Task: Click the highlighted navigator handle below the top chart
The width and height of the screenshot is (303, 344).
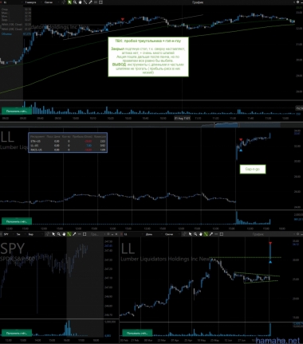Action: (x=226, y=125)
